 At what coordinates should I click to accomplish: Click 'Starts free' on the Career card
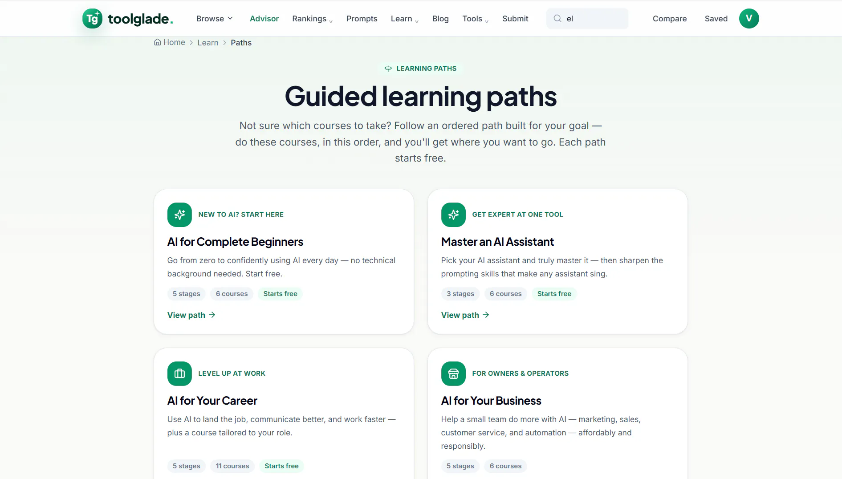pos(281,466)
